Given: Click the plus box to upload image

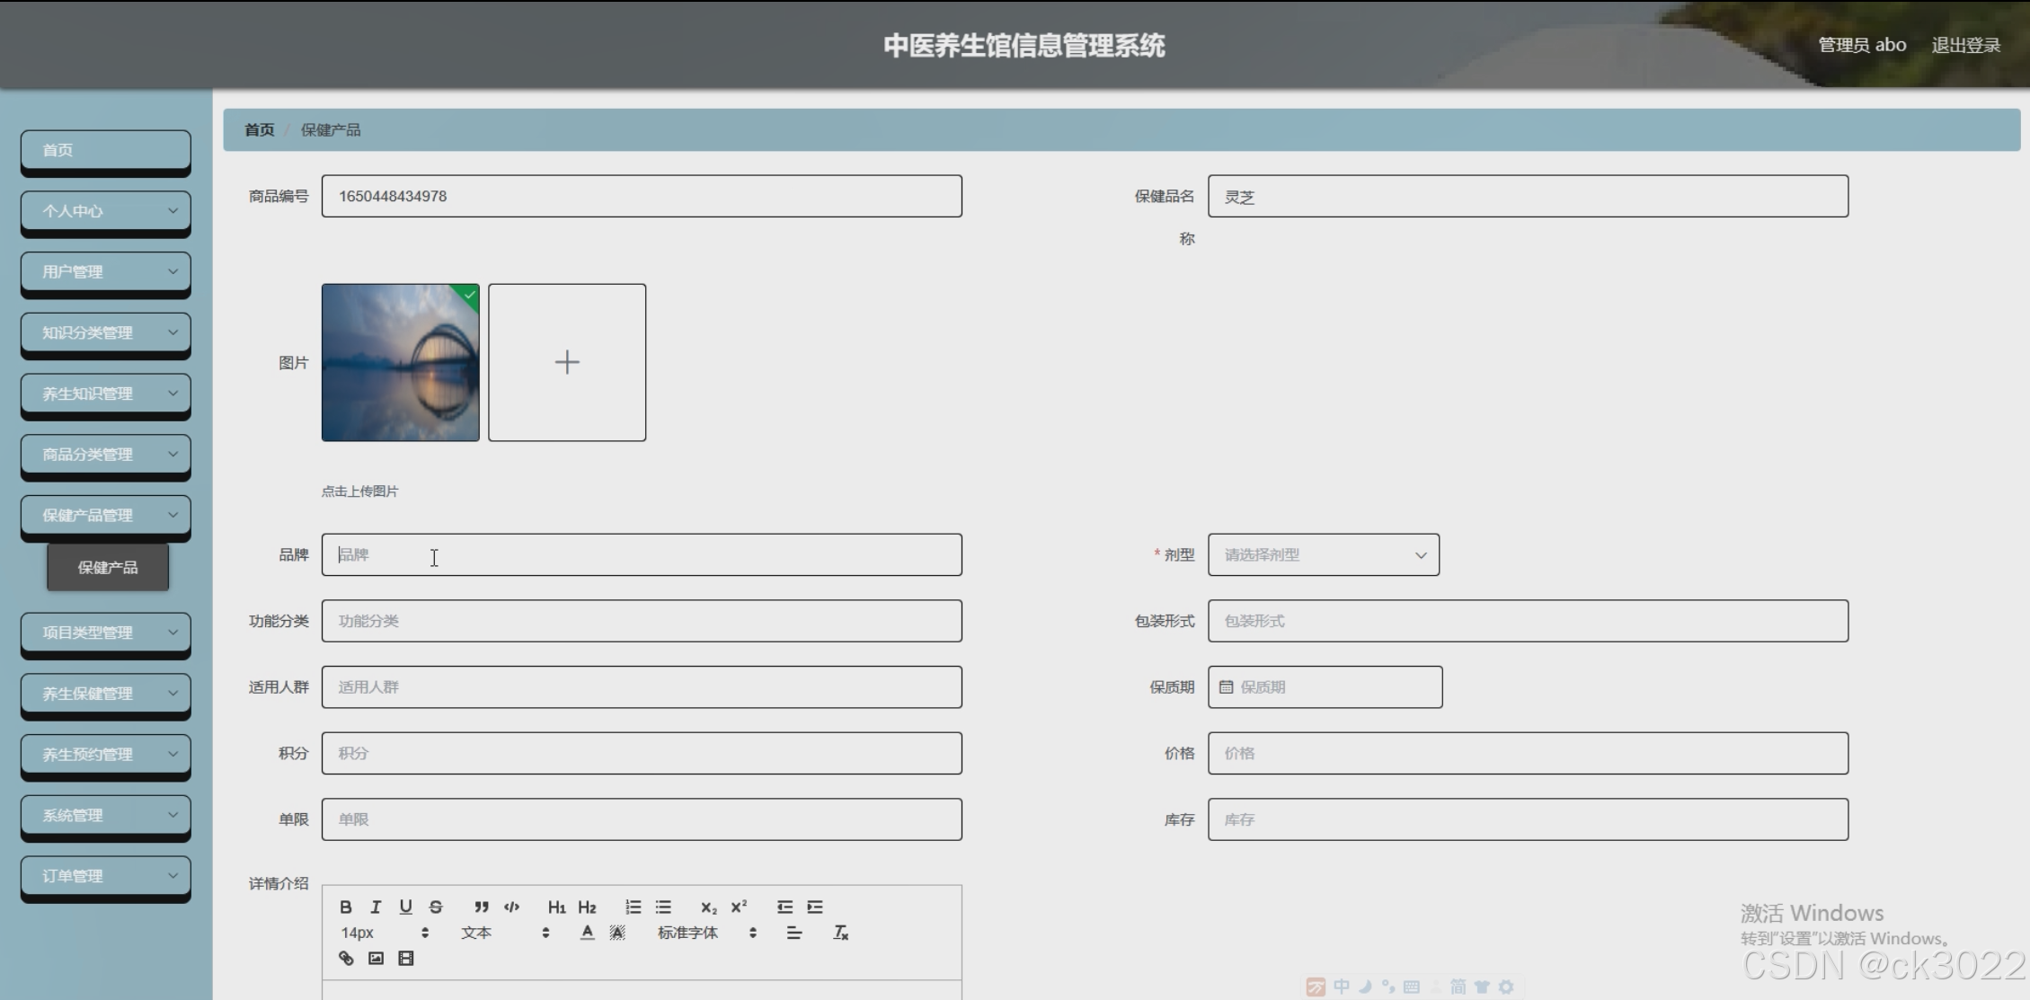Looking at the screenshot, I should pyautogui.click(x=567, y=362).
